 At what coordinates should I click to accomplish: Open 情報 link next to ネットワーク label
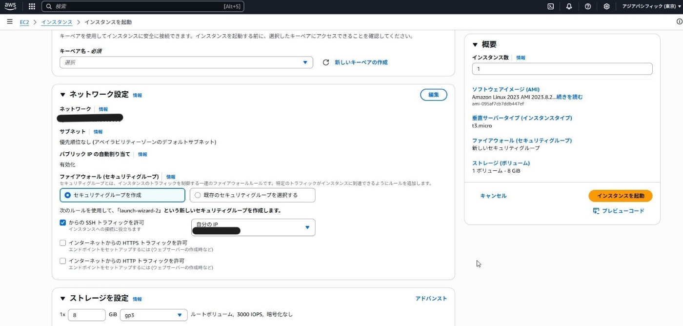(103, 109)
